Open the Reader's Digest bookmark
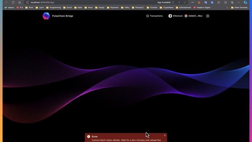The height and width of the screenshot is (142, 252). pos(202,7)
